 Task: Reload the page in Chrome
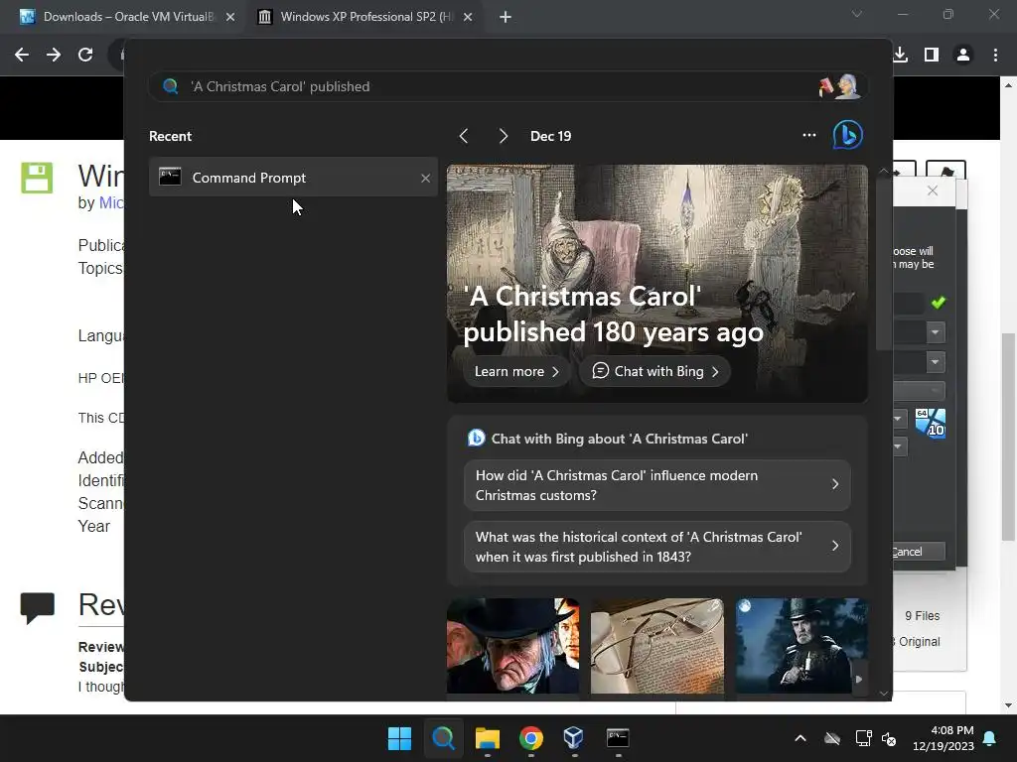click(85, 56)
